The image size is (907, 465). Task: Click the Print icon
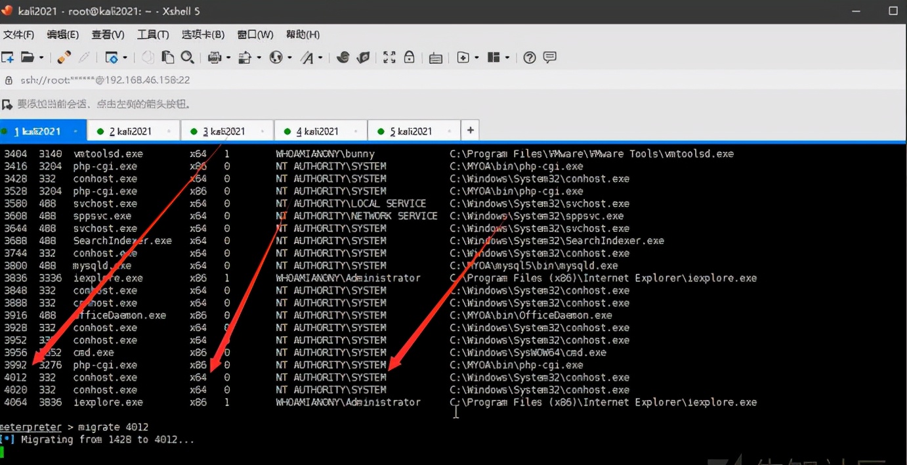pos(214,58)
